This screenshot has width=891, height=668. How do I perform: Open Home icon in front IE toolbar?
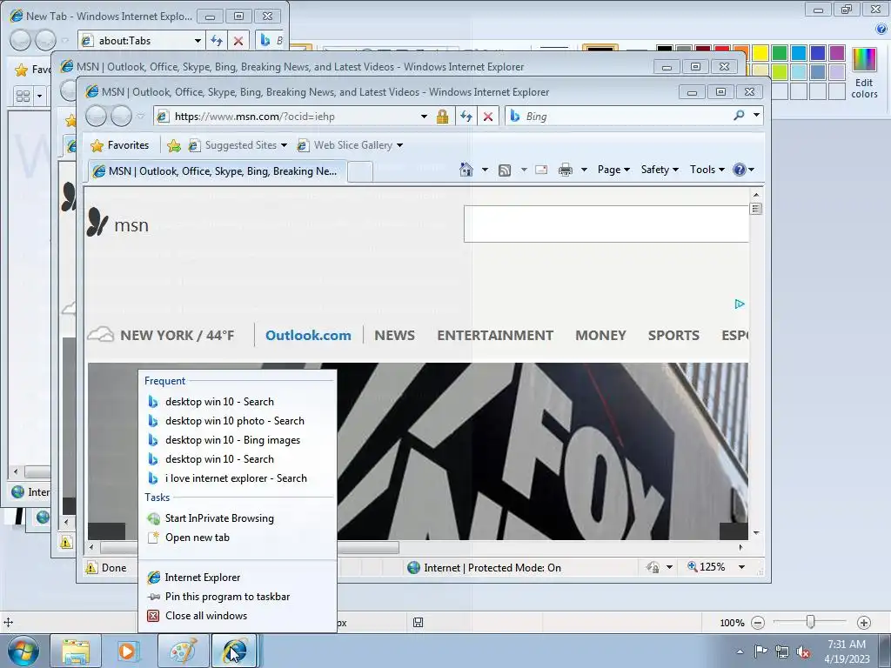click(x=466, y=170)
